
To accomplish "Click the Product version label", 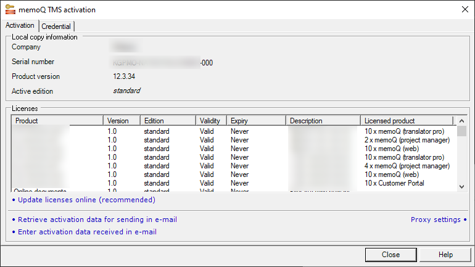I will 36,76.
